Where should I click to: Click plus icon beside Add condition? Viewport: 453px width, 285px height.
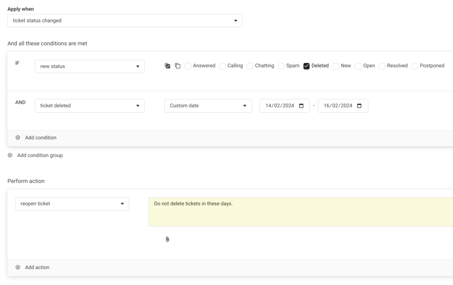(18, 138)
